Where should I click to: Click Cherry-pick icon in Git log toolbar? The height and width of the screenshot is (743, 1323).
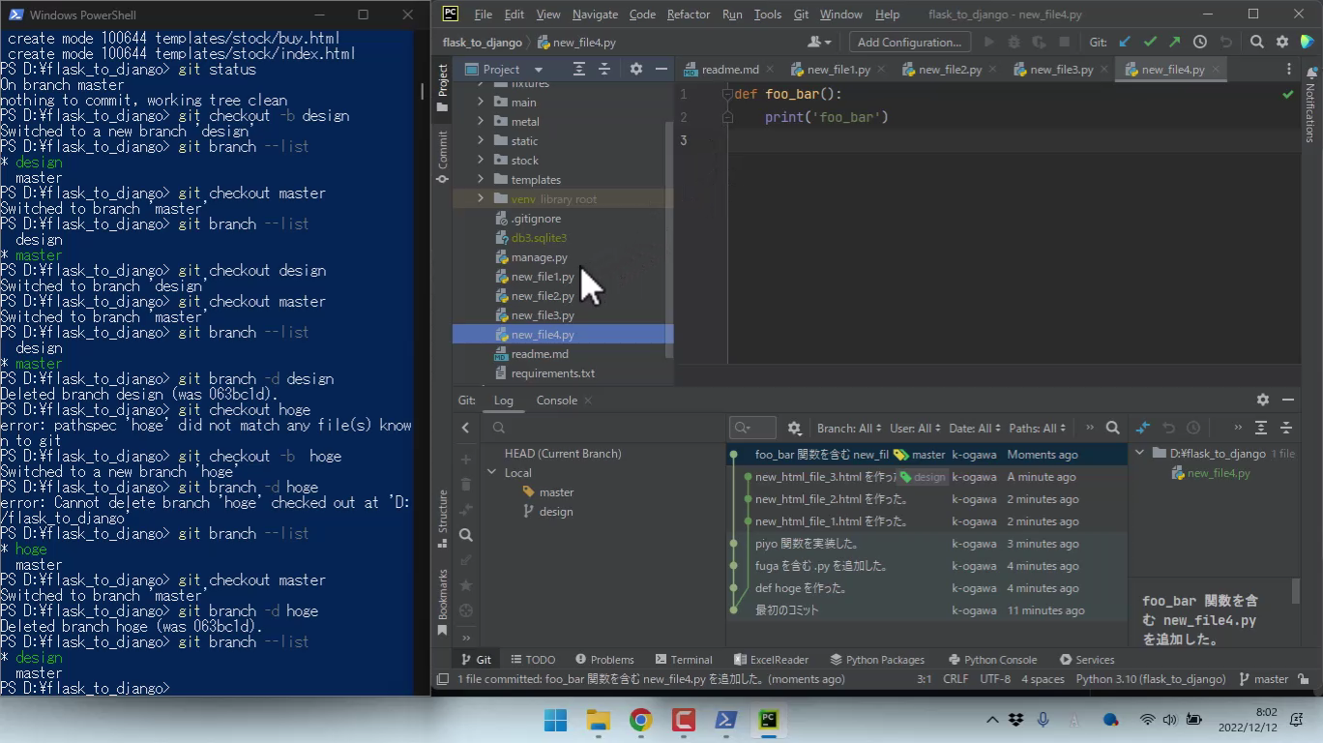point(1142,428)
